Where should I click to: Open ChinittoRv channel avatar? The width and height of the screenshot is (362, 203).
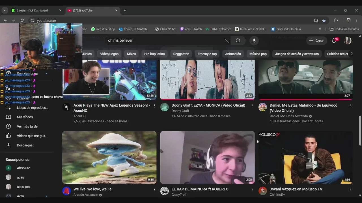(263, 191)
